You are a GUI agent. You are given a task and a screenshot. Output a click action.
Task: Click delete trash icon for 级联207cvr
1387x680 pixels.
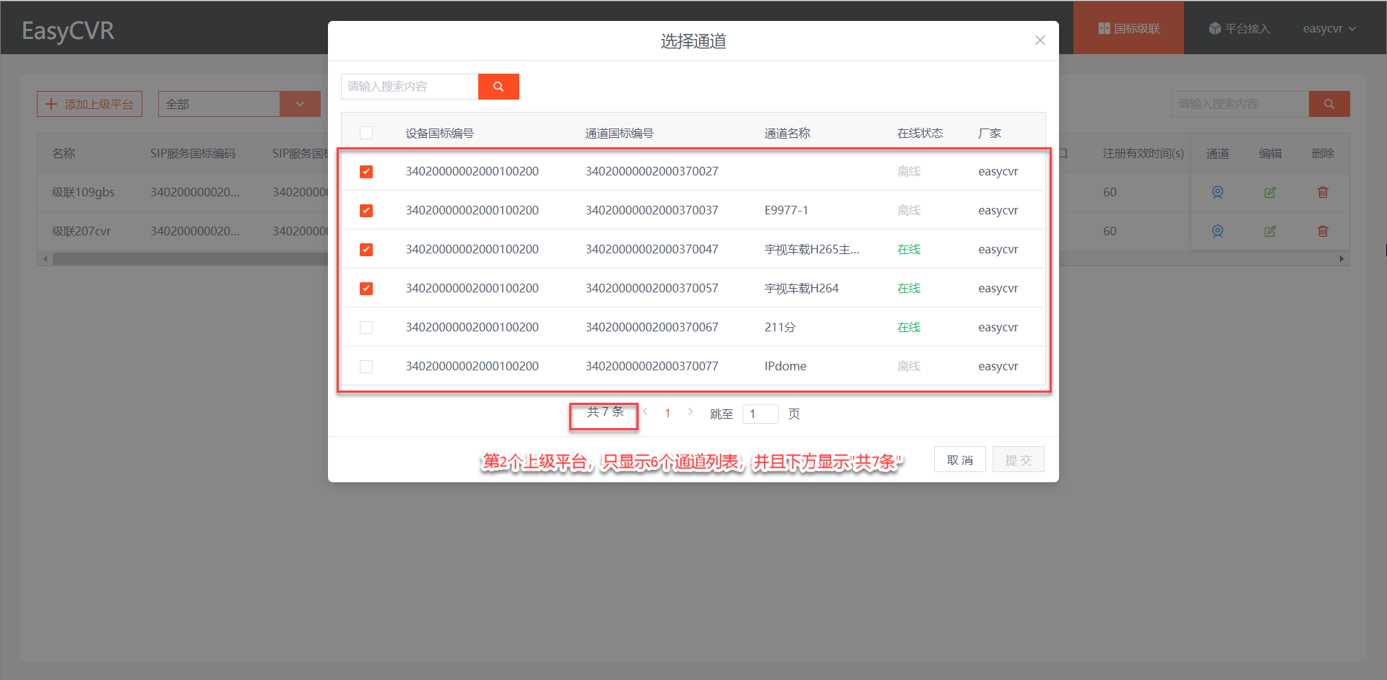(1323, 231)
